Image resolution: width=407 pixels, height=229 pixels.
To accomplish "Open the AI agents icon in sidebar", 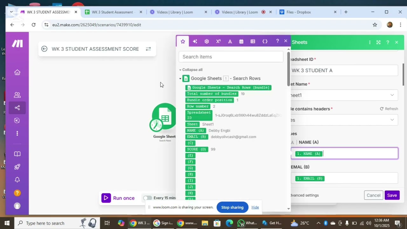I will [17, 121].
